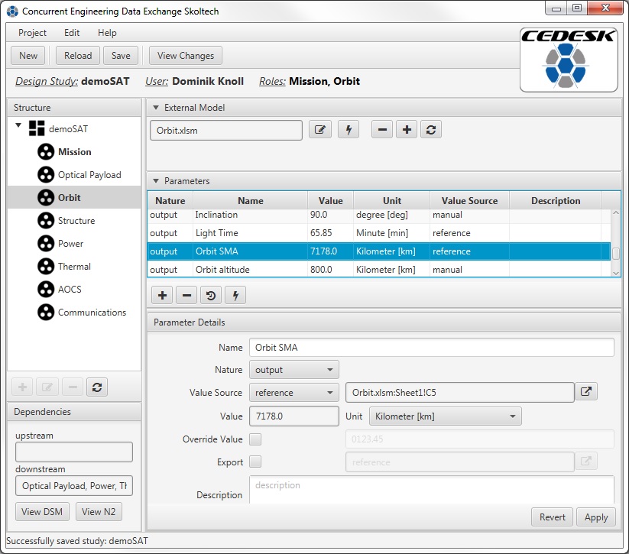
Task: Remove the external model with minus button
Action: coord(382,130)
